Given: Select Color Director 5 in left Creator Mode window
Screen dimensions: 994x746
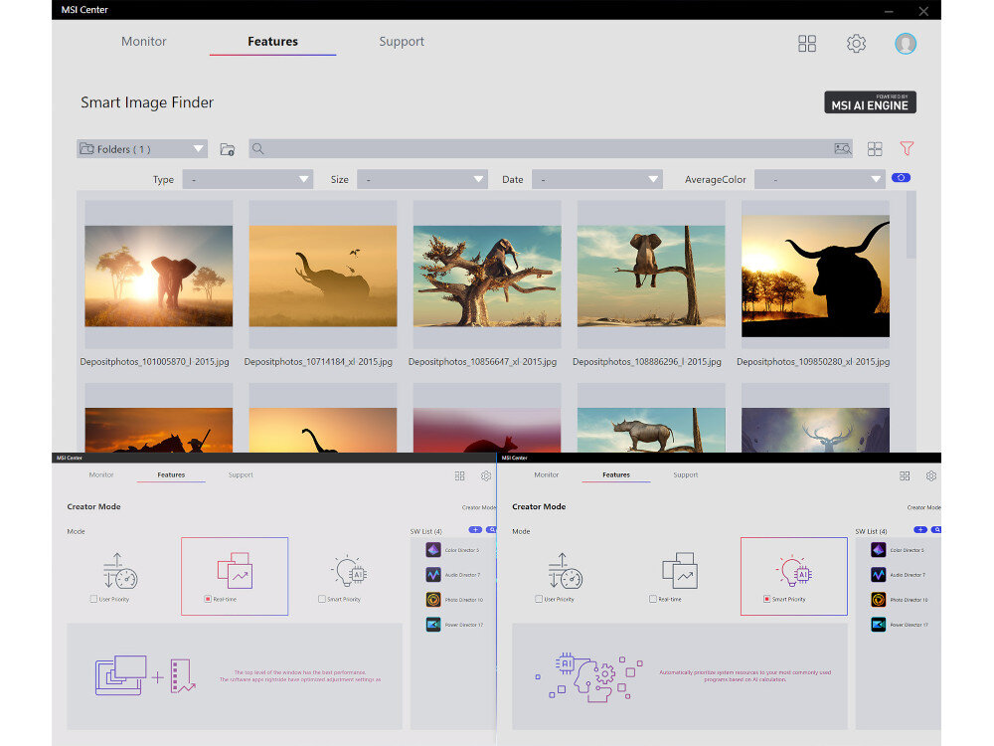Looking at the screenshot, I should tap(459, 550).
